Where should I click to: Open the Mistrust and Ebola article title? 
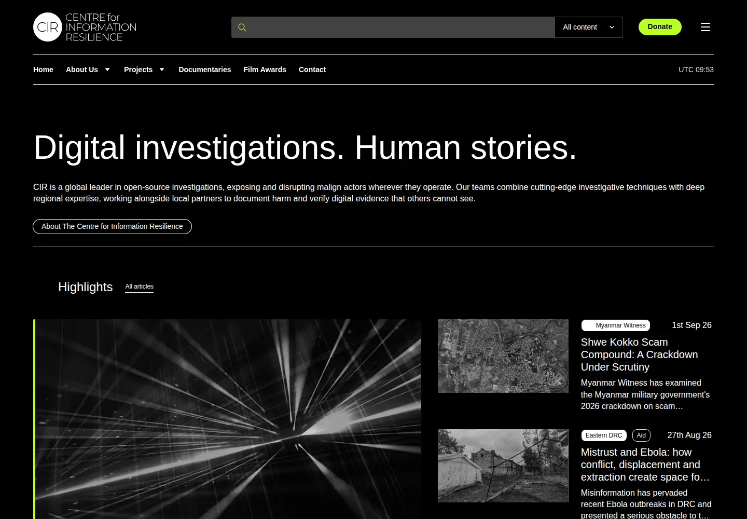(645, 465)
